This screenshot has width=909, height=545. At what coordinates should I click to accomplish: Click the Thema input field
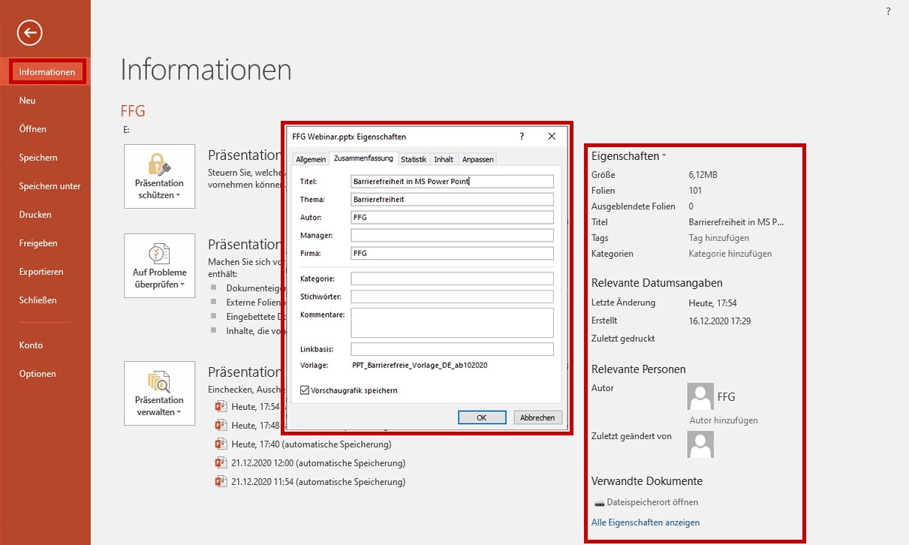point(452,200)
